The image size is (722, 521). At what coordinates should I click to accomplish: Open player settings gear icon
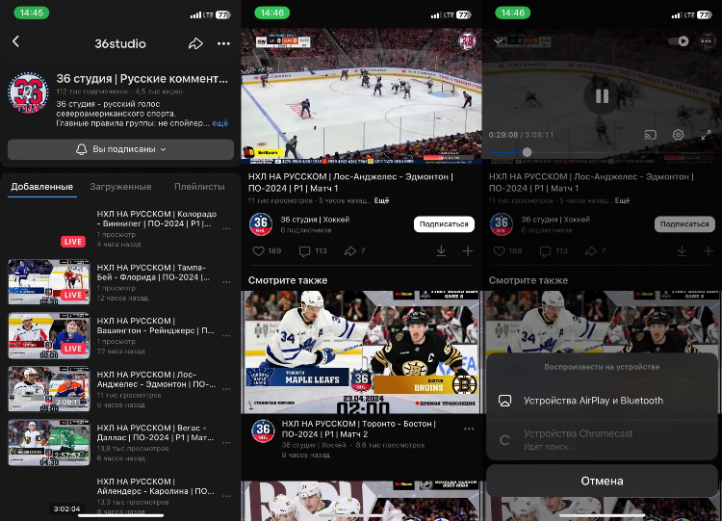coord(679,135)
